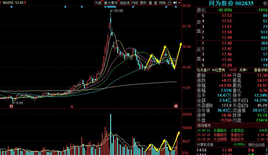
Task: Click the 窗 multi-window button
Action: pyautogui.click(x=156, y=3)
